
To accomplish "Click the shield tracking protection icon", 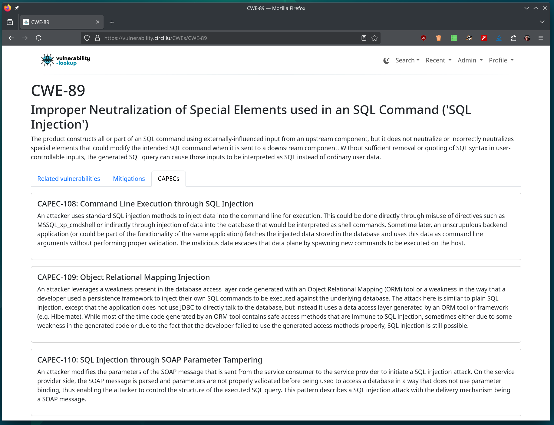I will [87, 38].
